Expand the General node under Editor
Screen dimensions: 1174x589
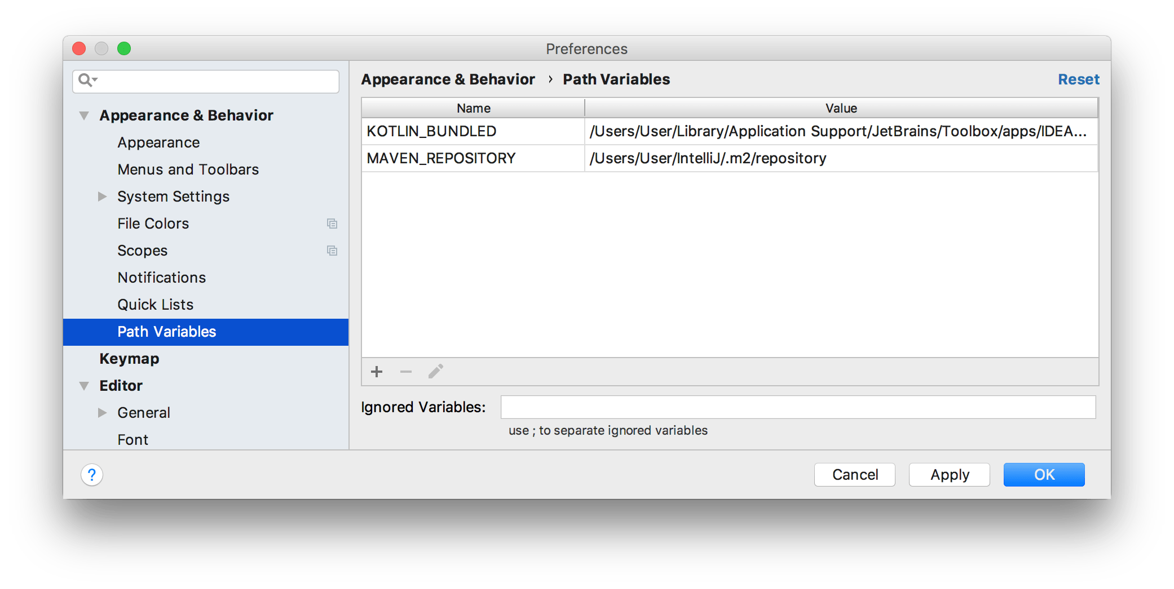coord(102,413)
